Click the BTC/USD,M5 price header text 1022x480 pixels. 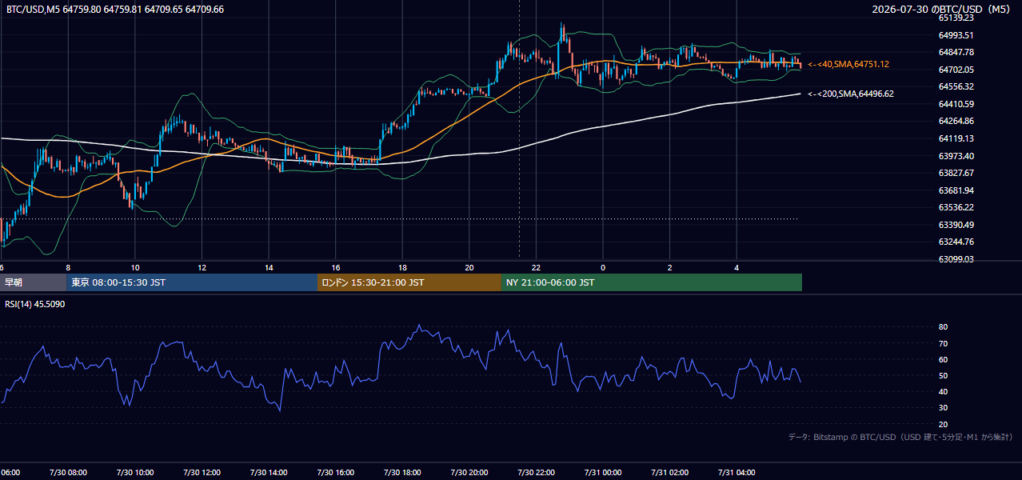tap(115, 9)
